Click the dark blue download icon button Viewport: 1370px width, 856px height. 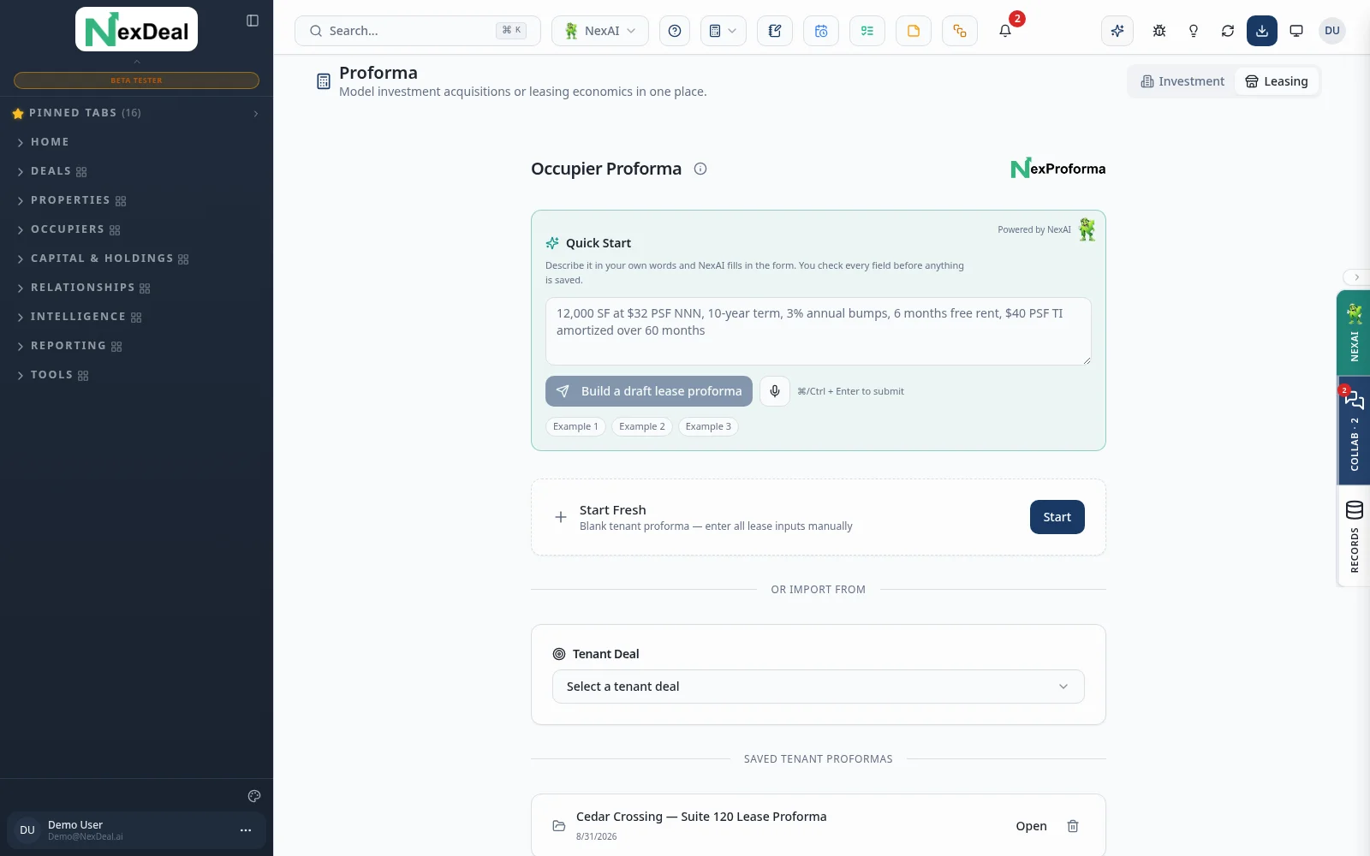(1262, 31)
